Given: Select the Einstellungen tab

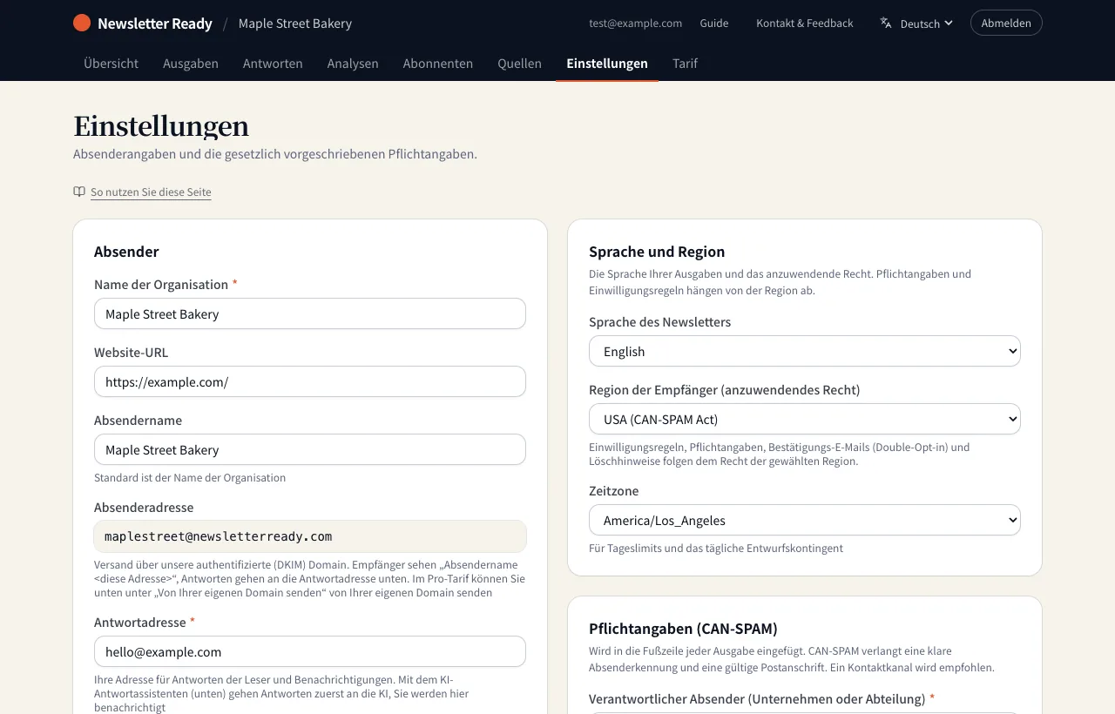Looking at the screenshot, I should pyautogui.click(x=607, y=63).
